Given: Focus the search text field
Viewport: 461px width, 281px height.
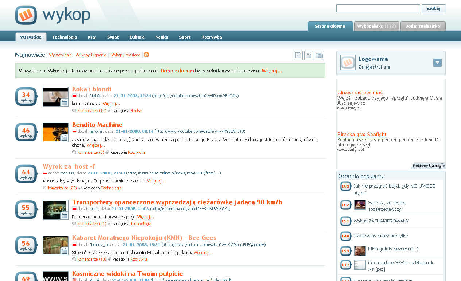Looking at the screenshot, I should pos(378,8).
